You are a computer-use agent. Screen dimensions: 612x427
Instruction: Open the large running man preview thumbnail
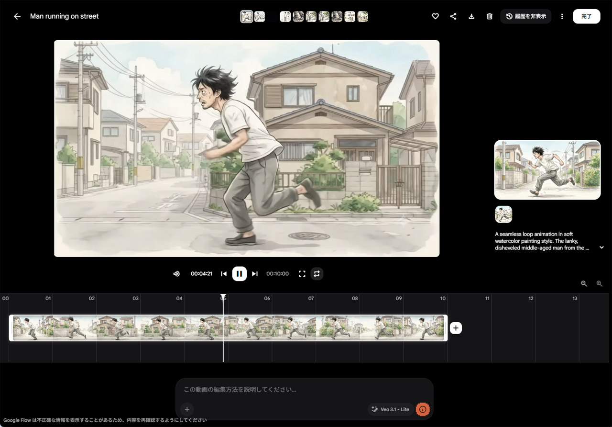click(x=547, y=169)
